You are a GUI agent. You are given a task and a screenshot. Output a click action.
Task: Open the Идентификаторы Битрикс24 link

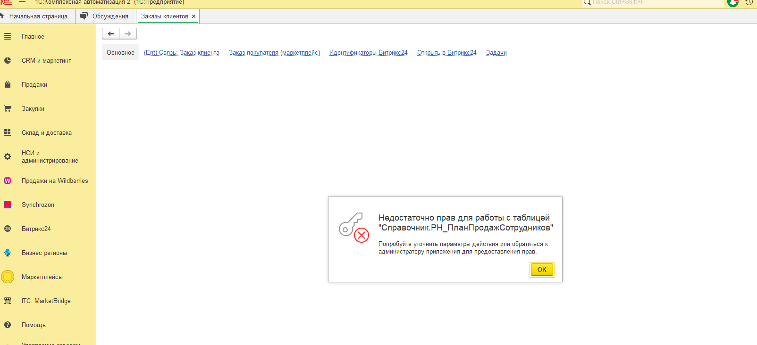pos(369,53)
